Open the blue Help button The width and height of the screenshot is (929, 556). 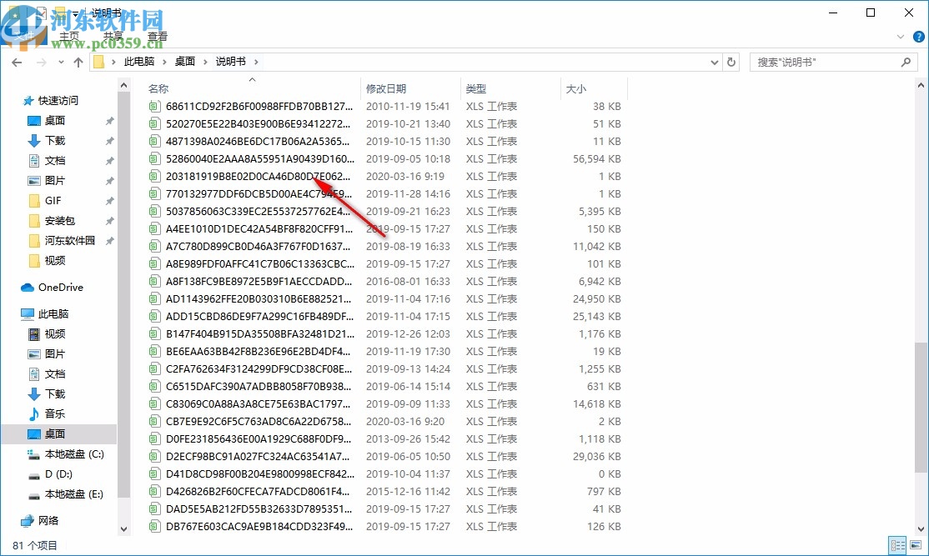click(918, 37)
